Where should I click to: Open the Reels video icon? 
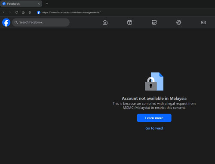click(129, 22)
